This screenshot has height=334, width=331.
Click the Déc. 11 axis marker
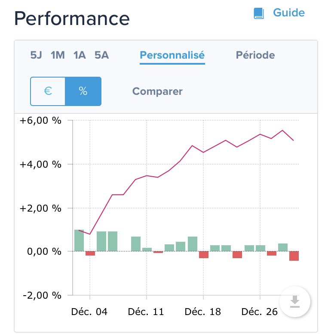coord(146,312)
